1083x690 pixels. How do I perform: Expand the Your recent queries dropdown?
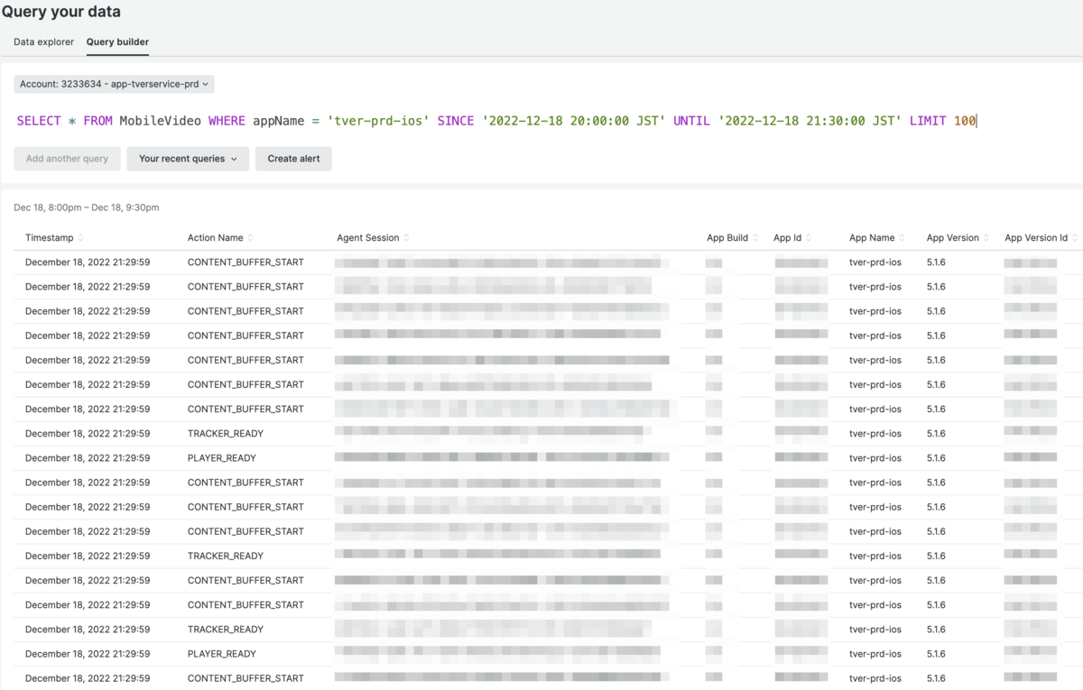point(187,158)
